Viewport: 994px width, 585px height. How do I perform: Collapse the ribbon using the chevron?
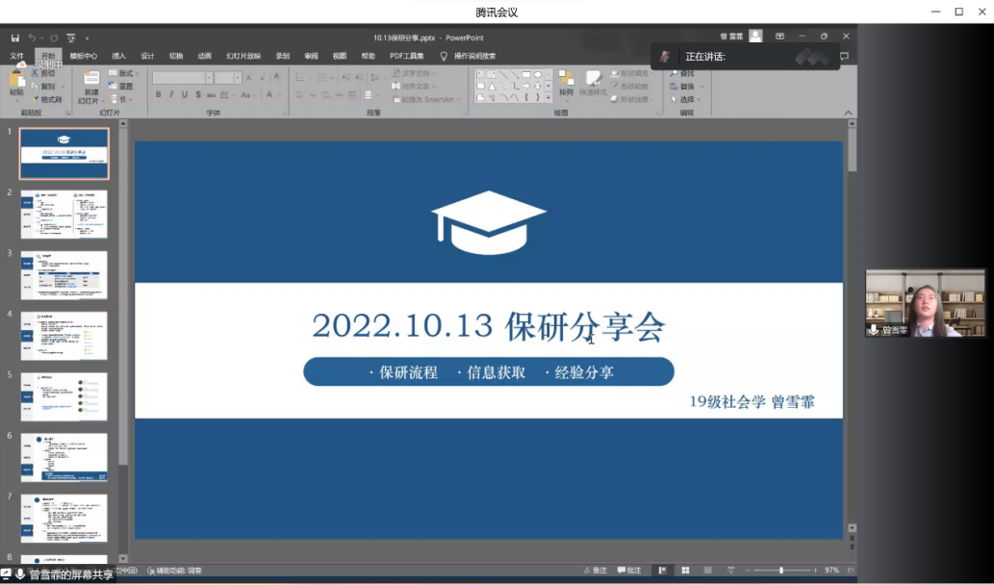pyautogui.click(x=848, y=113)
